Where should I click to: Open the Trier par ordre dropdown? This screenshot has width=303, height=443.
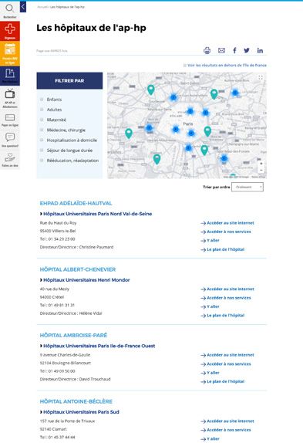click(x=247, y=187)
